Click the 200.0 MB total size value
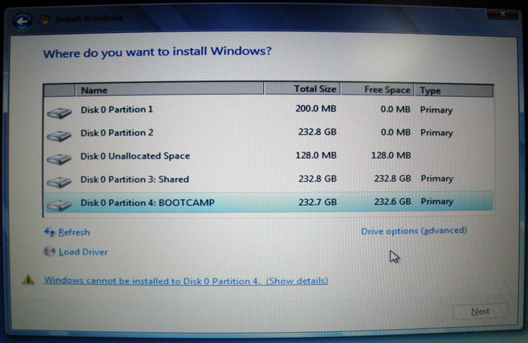Viewport: 528px width, 343px height. click(316, 109)
